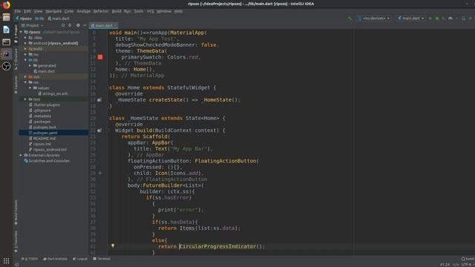Click the yellow lightbulb intention icon
The height and width of the screenshot is (267, 475).
point(113,246)
